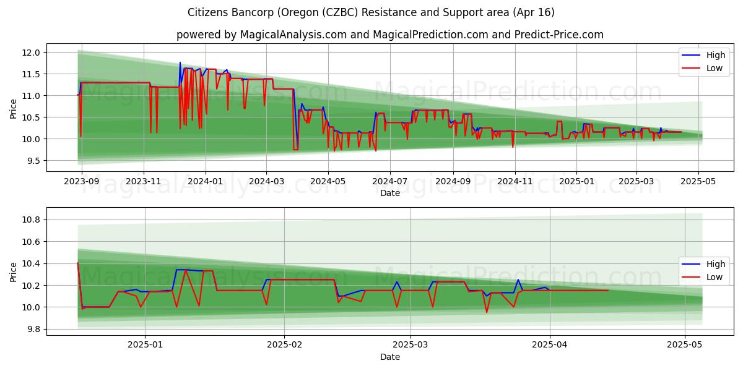Image resolution: width=743 pixels, height=371 pixels.
Task: Click 'High' in the top chart legend
Action: coord(716,55)
